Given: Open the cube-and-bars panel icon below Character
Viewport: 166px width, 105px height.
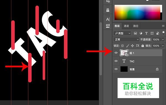Looking at the screenshot, I should point(108,26).
